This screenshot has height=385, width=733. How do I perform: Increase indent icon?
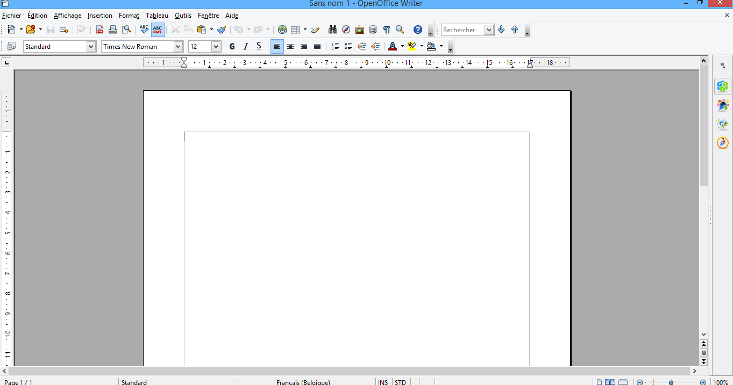[x=375, y=46]
